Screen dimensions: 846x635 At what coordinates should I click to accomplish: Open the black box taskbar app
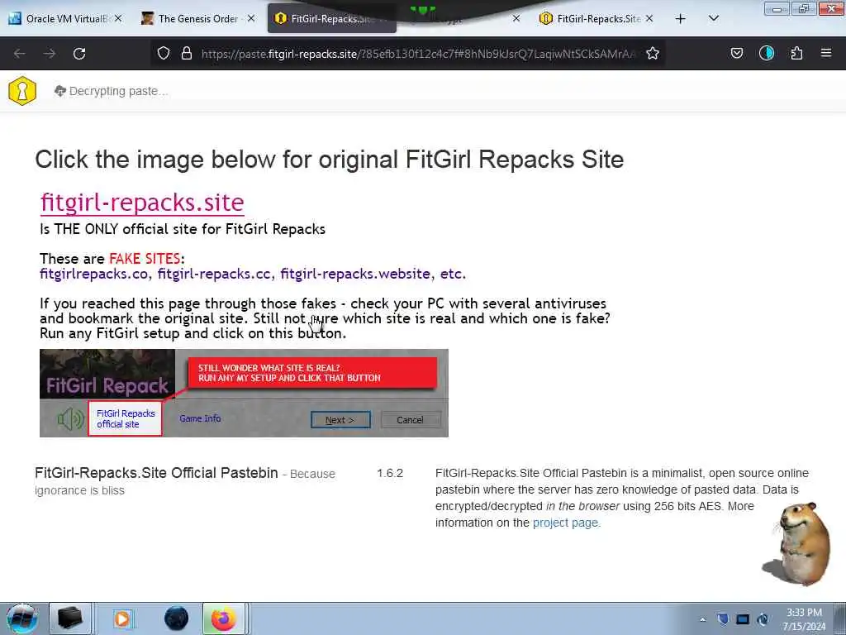[x=69, y=618]
